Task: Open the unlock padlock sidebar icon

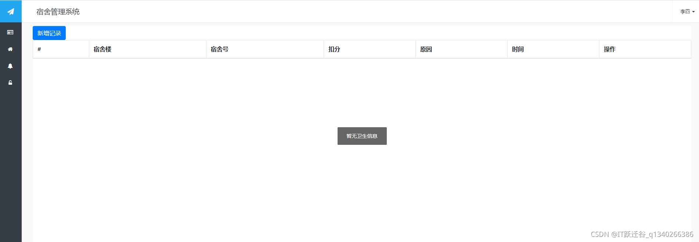Action: click(x=10, y=82)
